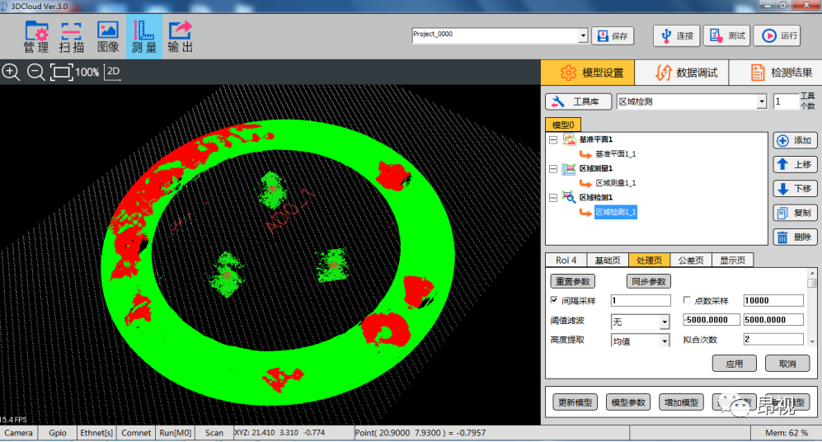Open the Project_0000 dropdown
The width and height of the screenshot is (822, 442).
(583, 35)
